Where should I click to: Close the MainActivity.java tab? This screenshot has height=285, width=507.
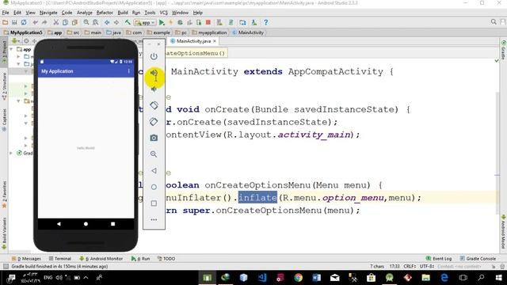pos(215,41)
